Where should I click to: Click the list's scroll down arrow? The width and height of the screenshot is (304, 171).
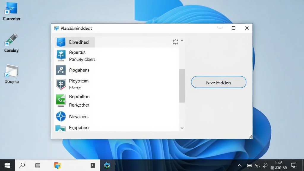point(182,128)
